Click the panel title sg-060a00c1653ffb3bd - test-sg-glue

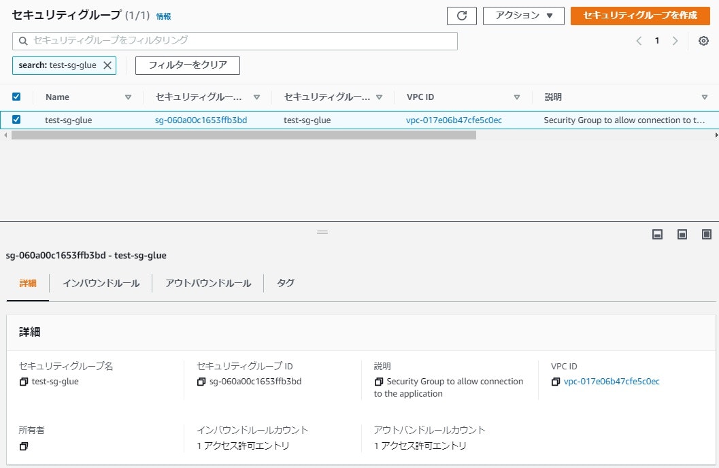(86, 255)
